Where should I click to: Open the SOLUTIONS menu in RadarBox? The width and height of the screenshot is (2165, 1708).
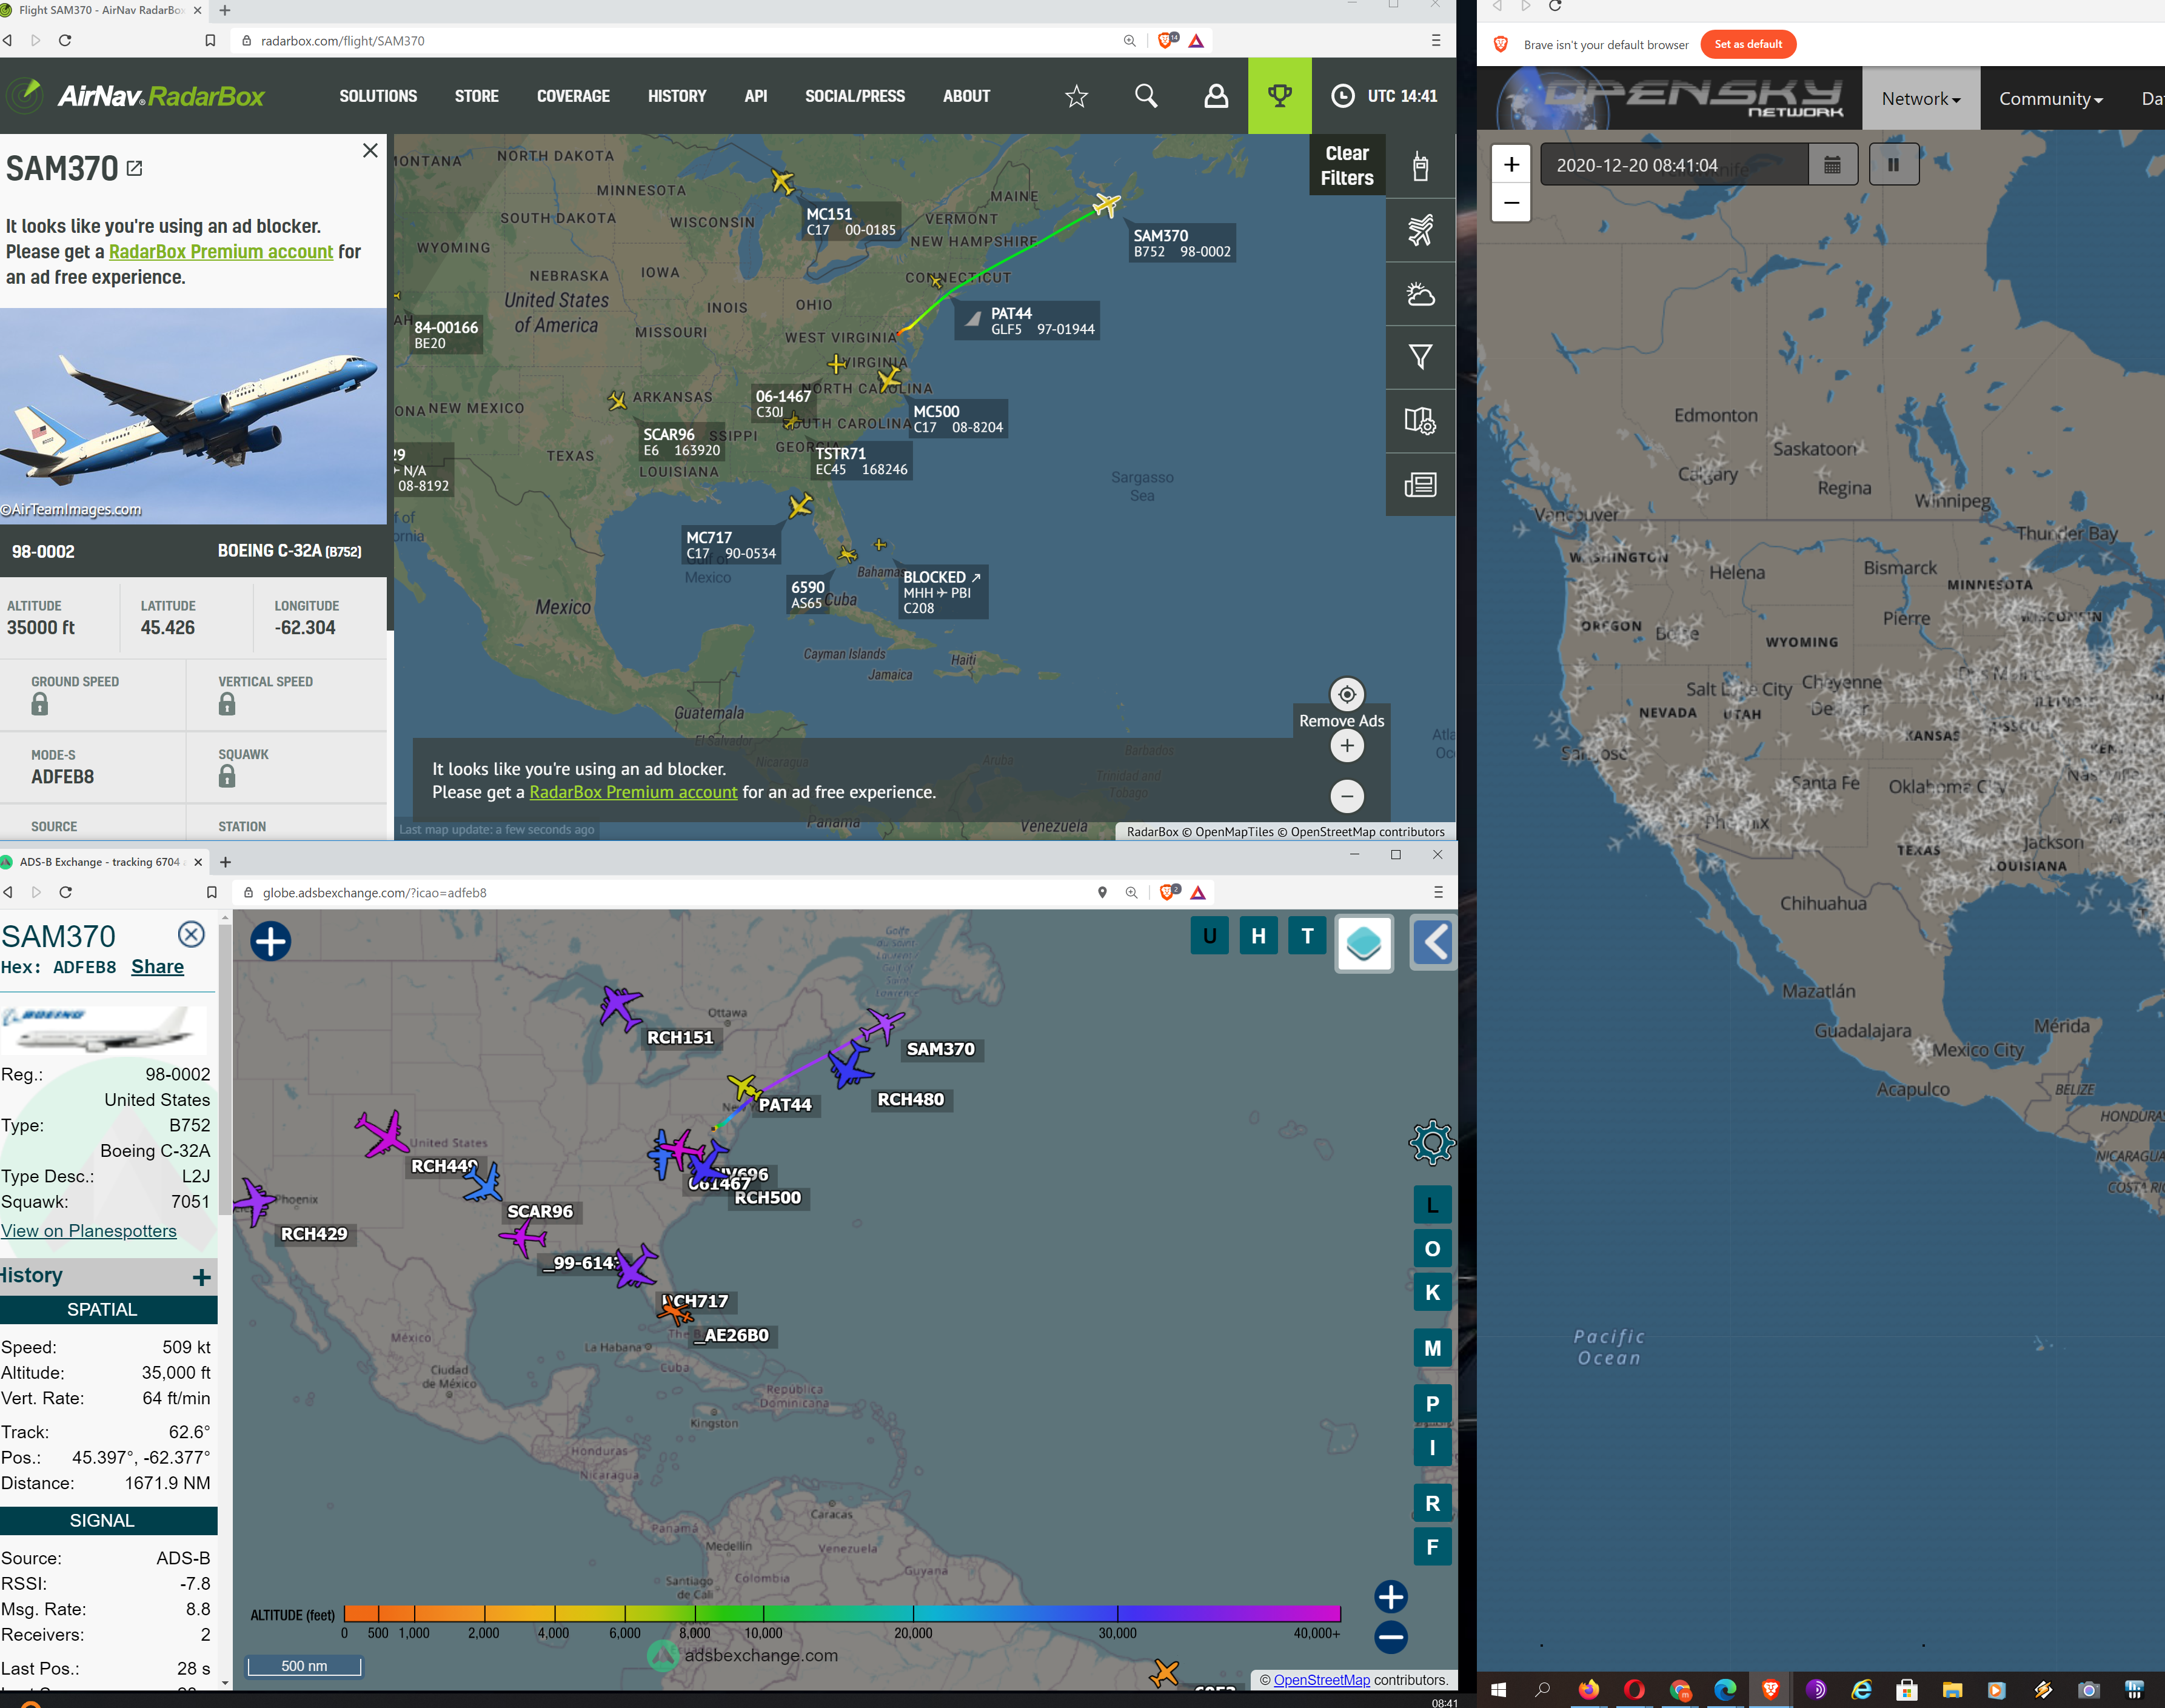(x=378, y=96)
